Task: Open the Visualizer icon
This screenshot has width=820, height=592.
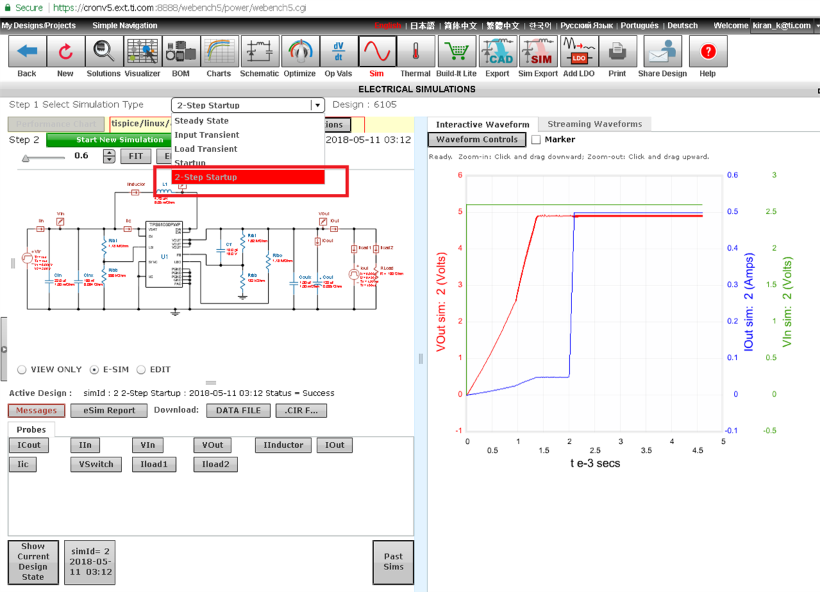Action: (142, 52)
